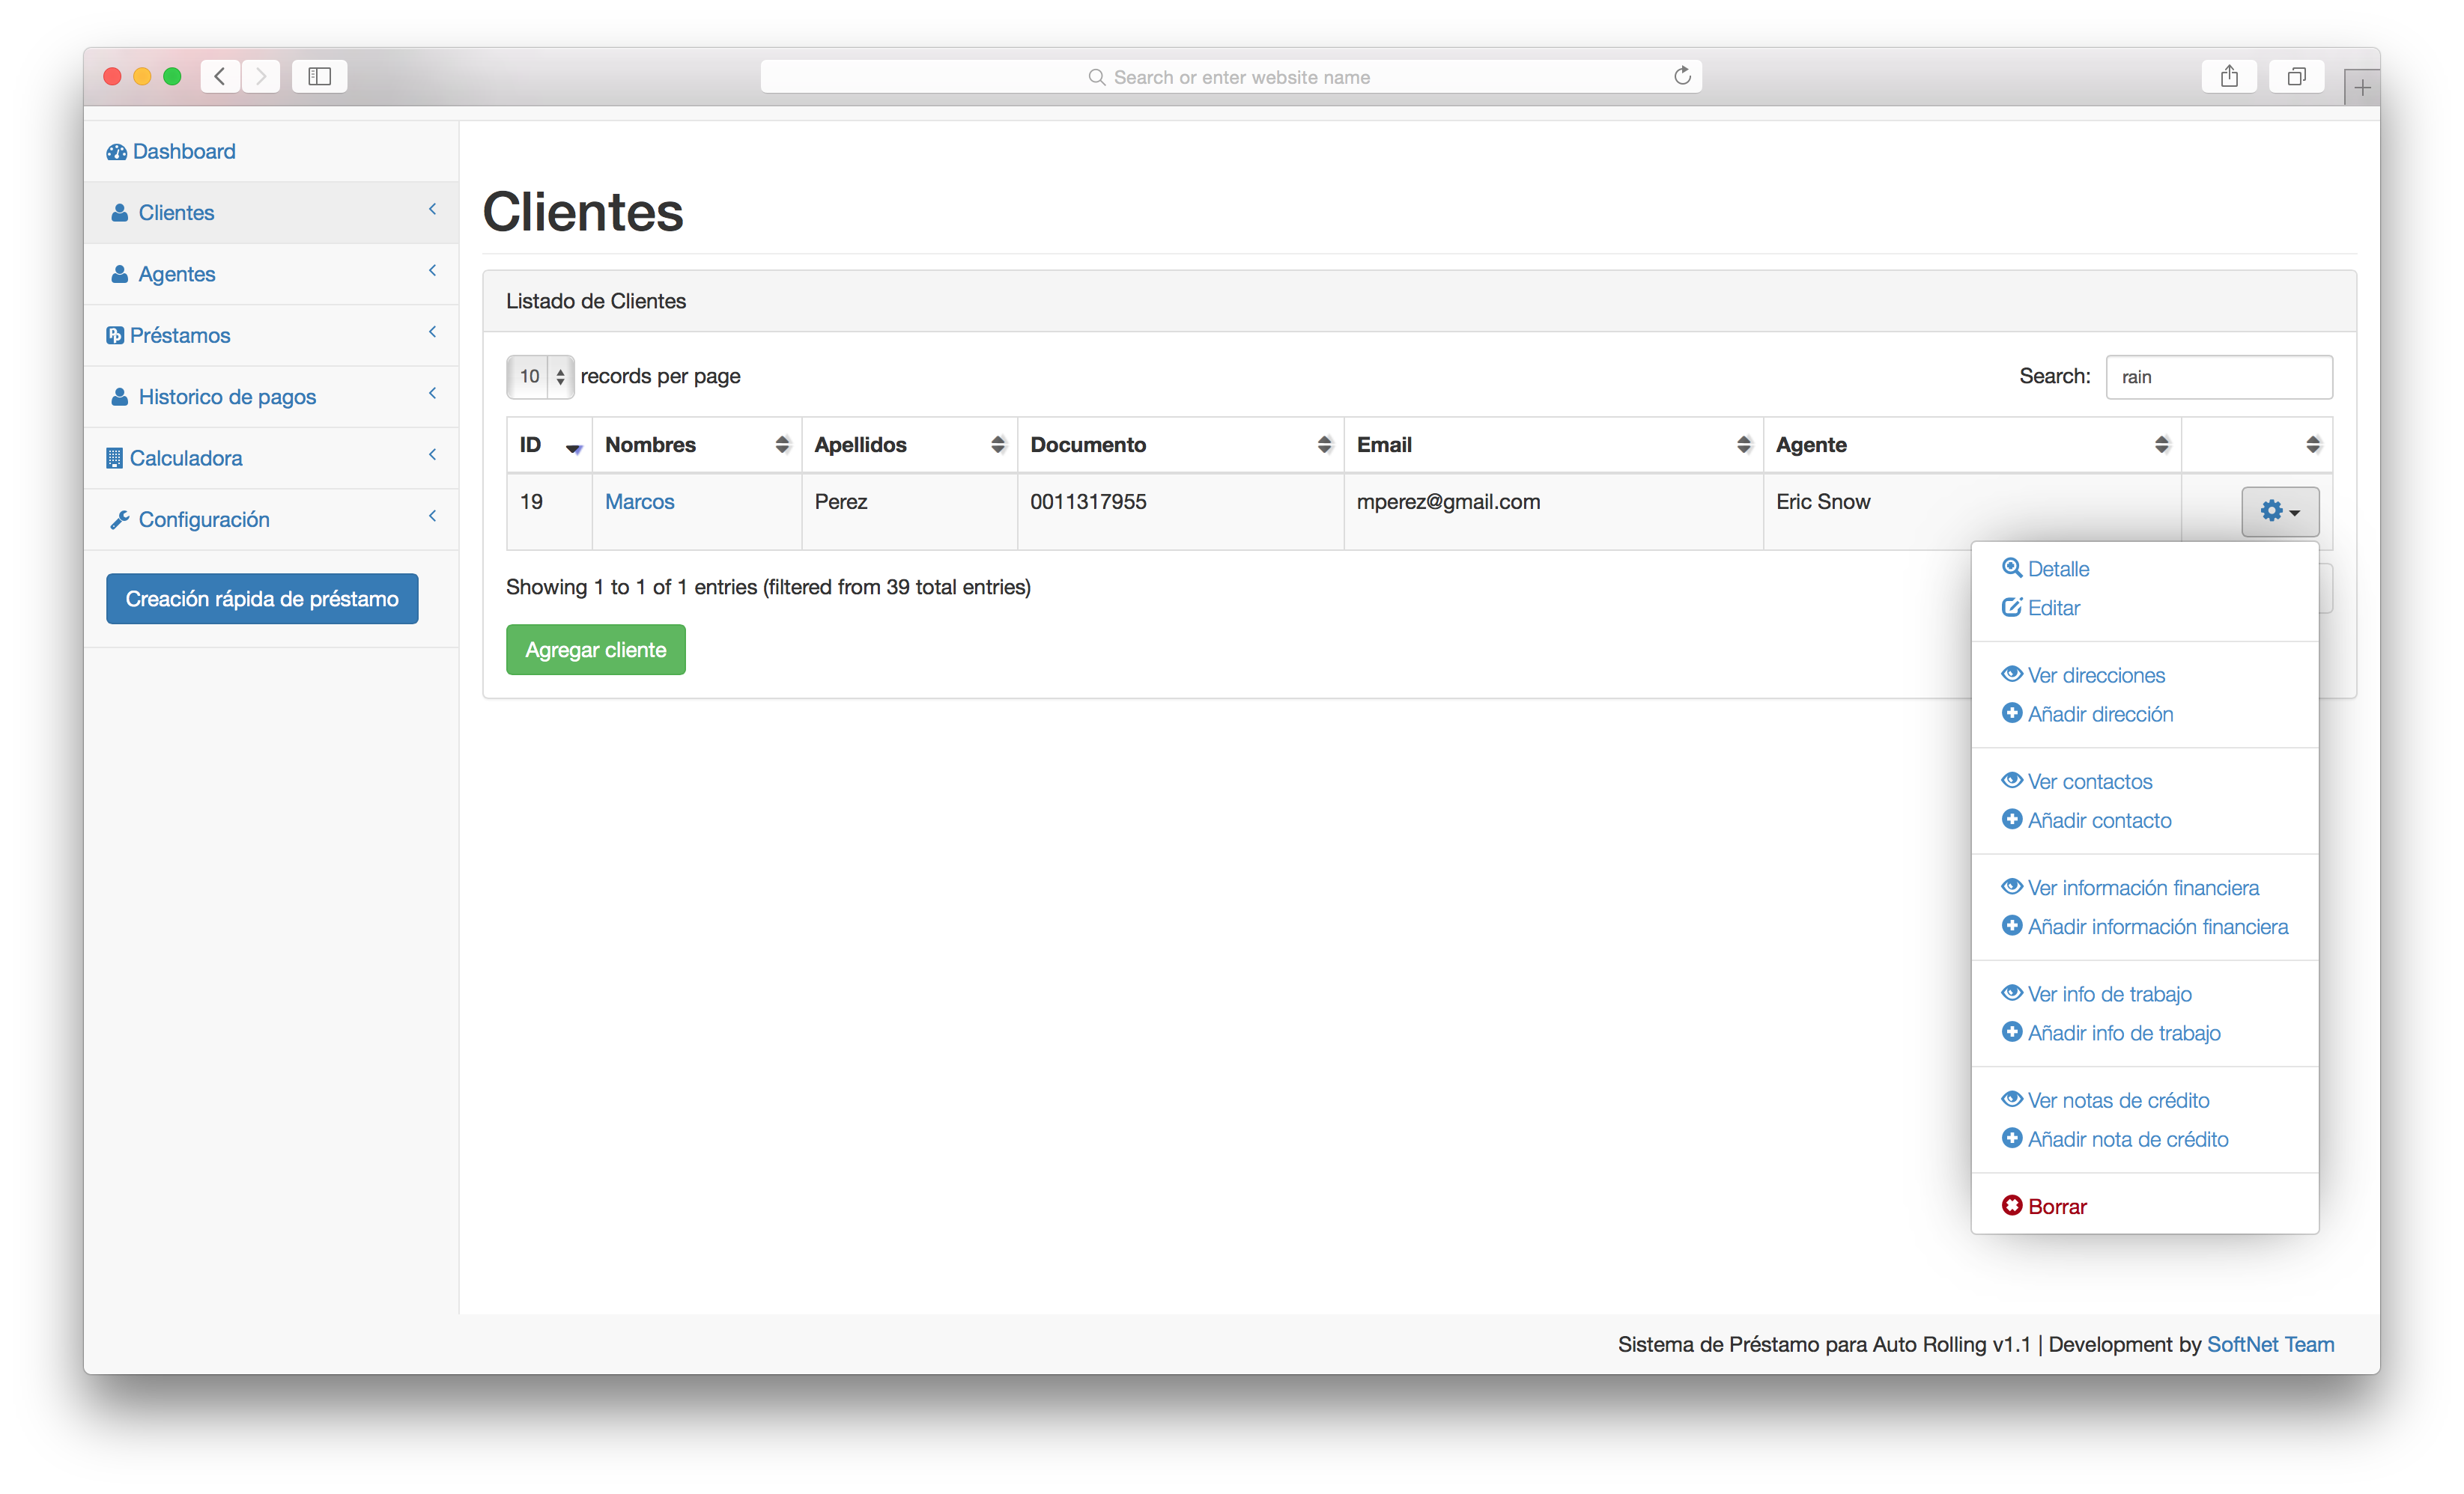Click the Safari sidebar toggle icon
The image size is (2464, 1494).
click(319, 77)
